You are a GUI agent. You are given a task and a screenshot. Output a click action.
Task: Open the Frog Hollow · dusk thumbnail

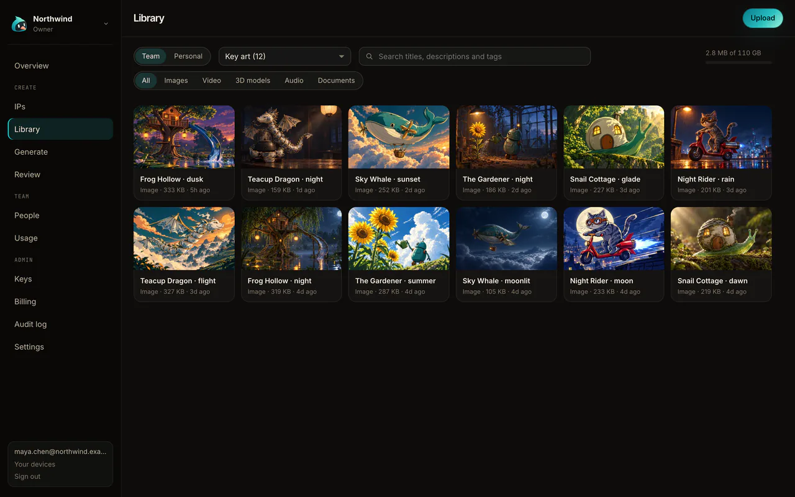click(184, 137)
